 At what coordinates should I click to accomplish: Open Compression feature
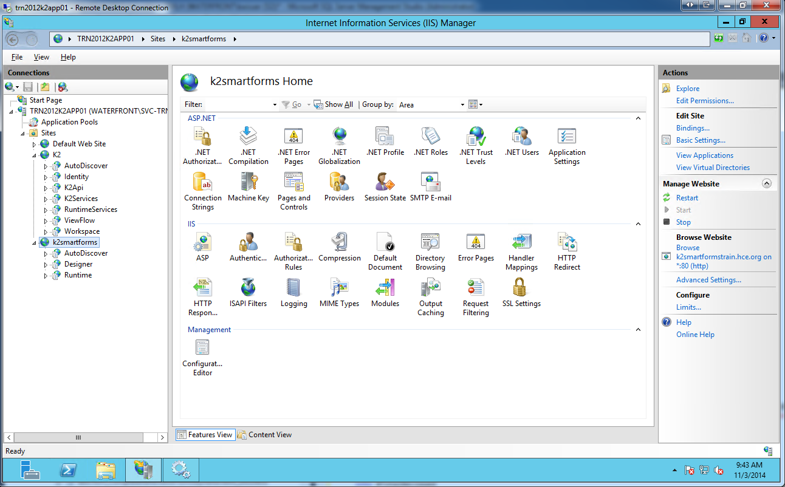tap(339, 247)
